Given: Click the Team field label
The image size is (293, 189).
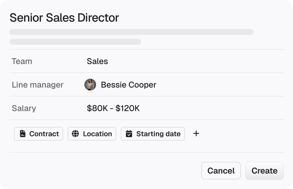Looking at the screenshot, I should pos(22,61).
